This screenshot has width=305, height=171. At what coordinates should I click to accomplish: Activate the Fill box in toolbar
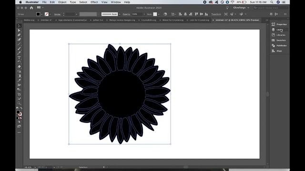pos(18,112)
